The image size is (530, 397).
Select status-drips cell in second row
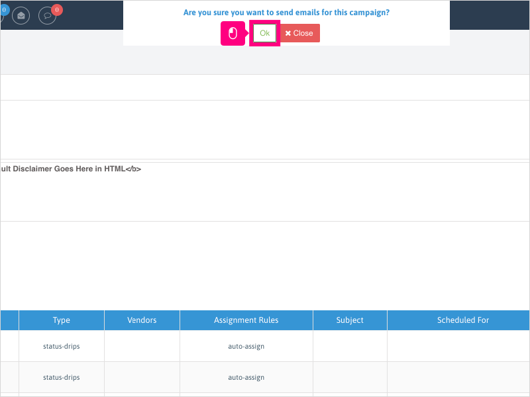point(62,377)
